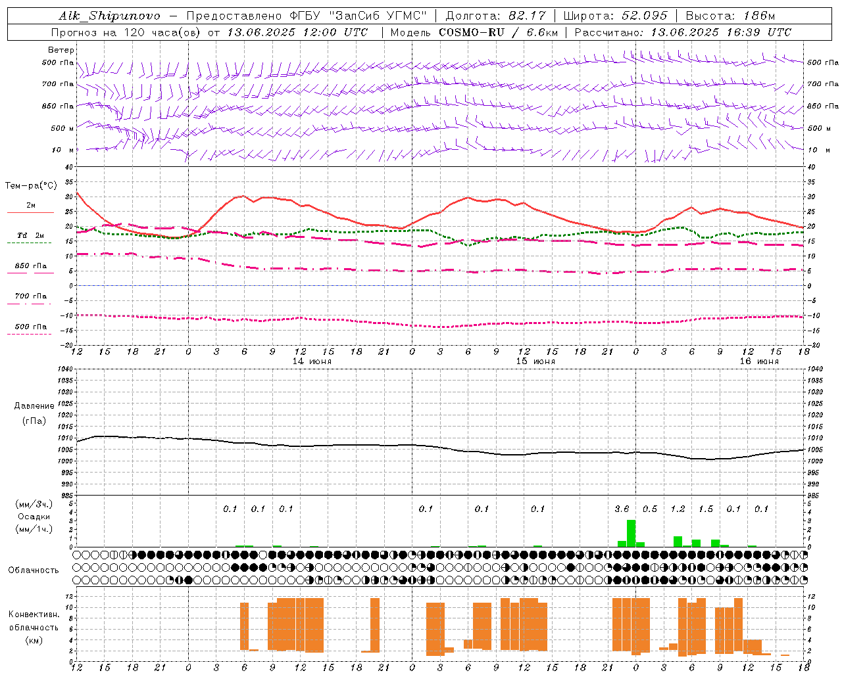Click the Конвективн. облачность label
The width and height of the screenshot is (842, 673).
[x=34, y=621]
